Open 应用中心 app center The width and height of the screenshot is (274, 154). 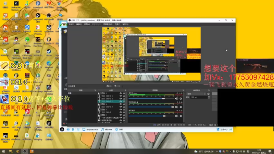222,129
